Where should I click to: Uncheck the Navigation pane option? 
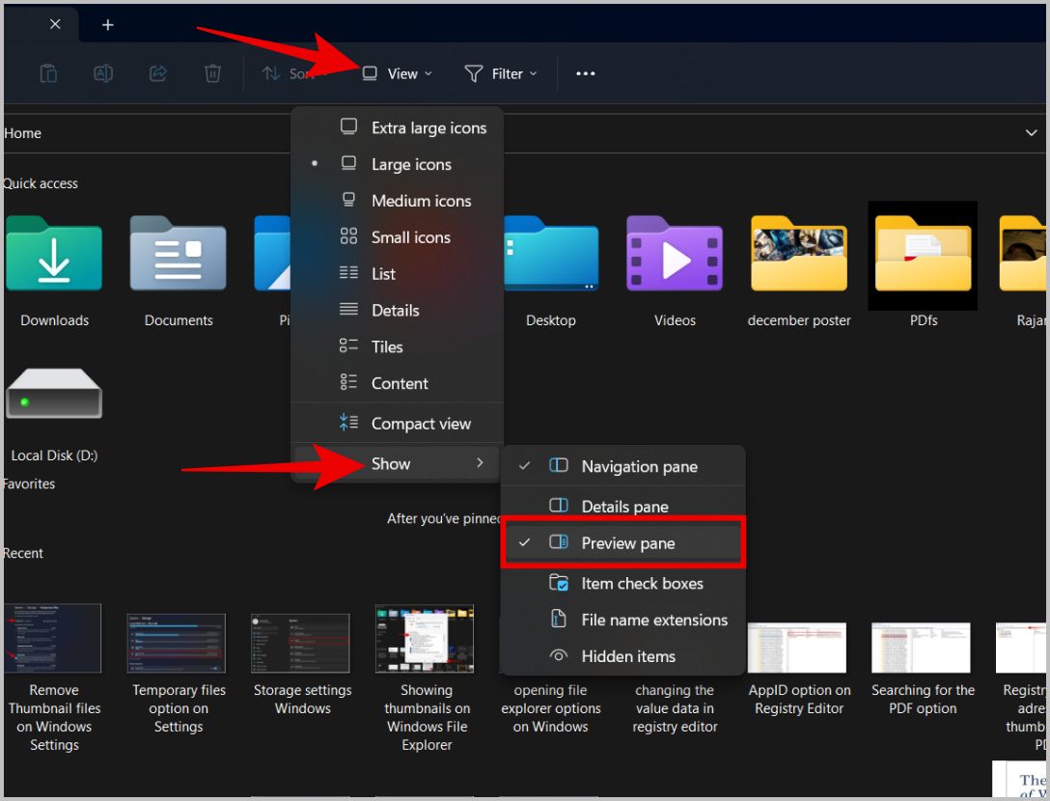(x=639, y=466)
